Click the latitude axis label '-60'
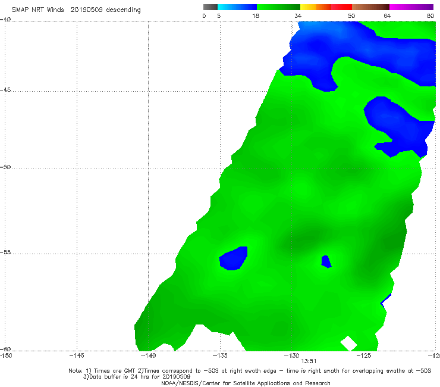The height and width of the screenshot is (387, 440). coord(5,349)
